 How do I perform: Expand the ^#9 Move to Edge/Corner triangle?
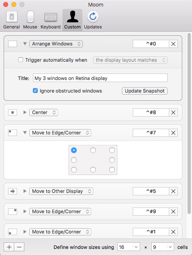tap(25, 212)
